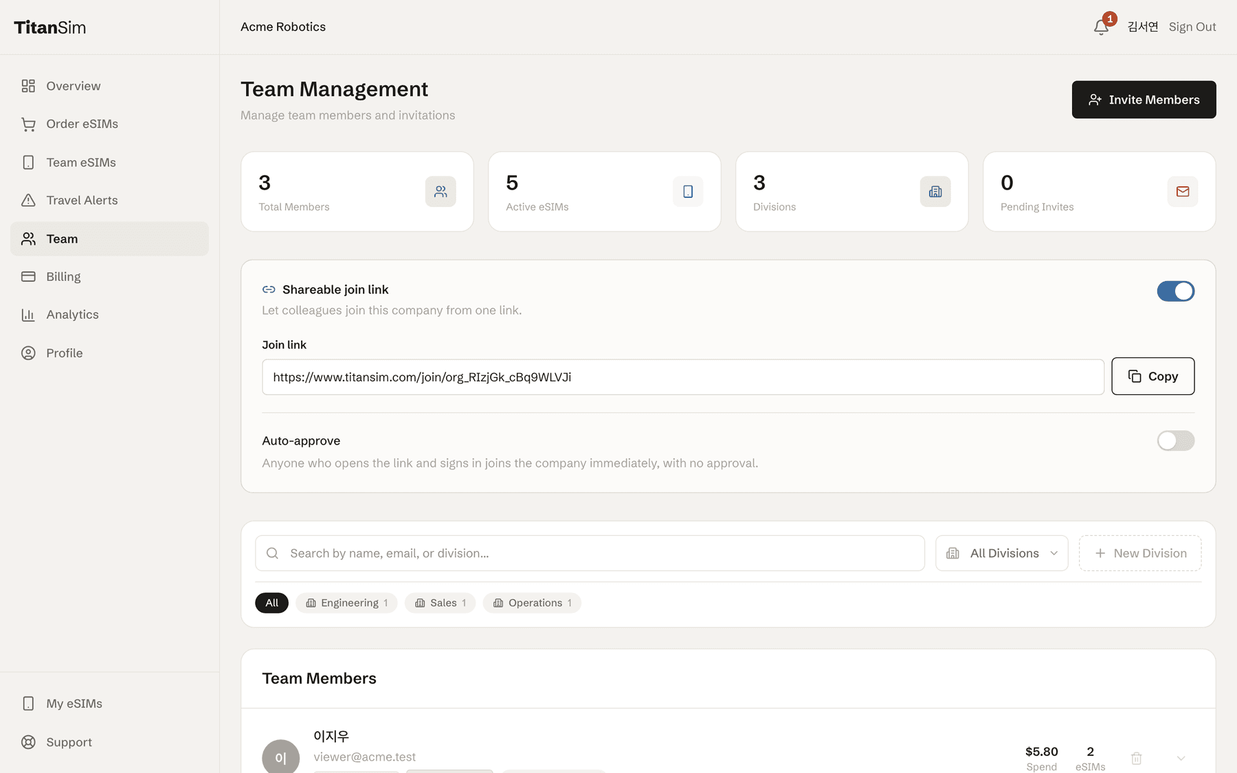Enable the Auto-approve switch
Image resolution: width=1237 pixels, height=773 pixels.
[1176, 440]
